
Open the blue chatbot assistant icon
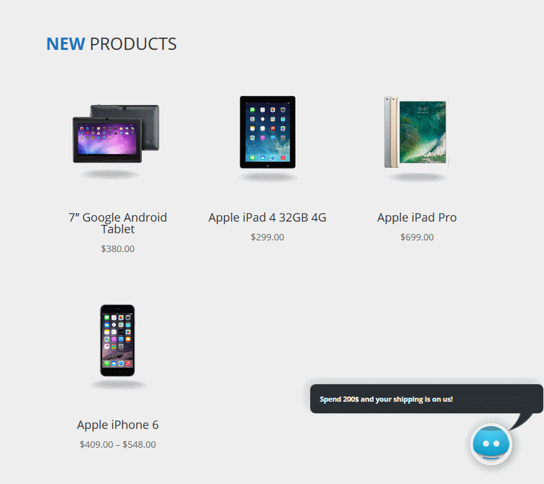point(491,444)
